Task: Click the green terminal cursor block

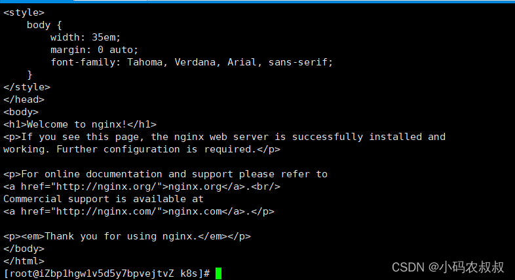Action: [x=218, y=273]
